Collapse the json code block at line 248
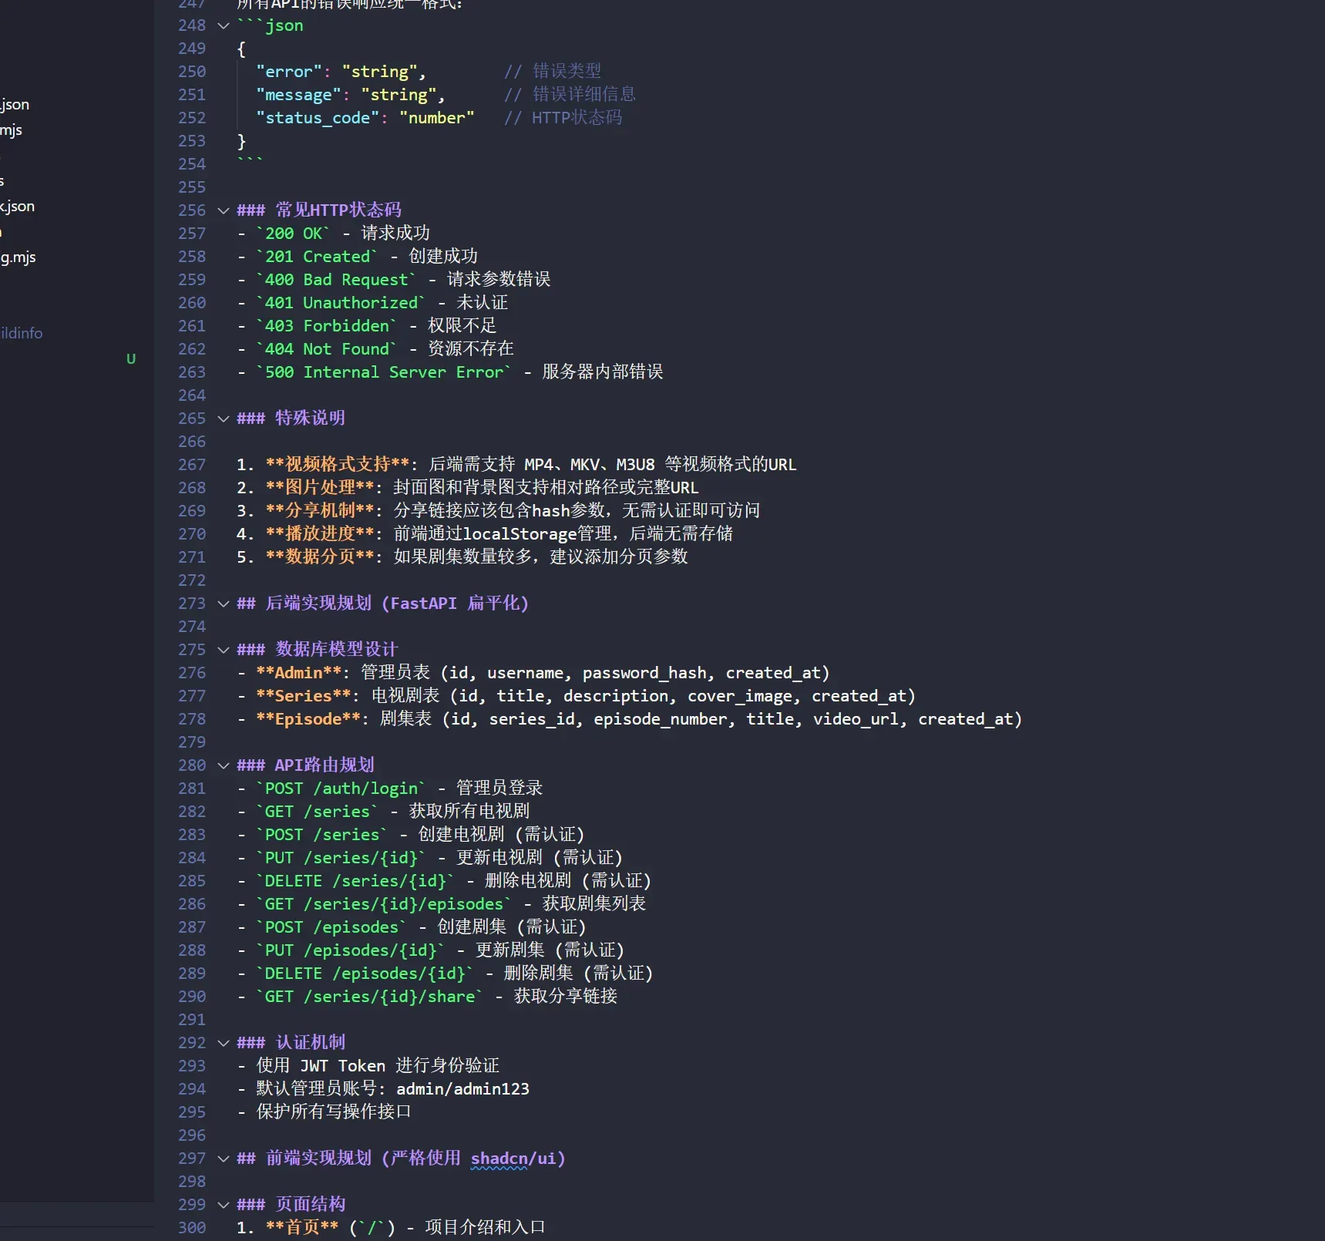 [224, 25]
